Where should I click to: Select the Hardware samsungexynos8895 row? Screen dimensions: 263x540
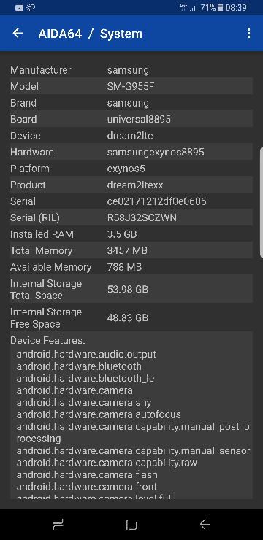tap(131, 152)
